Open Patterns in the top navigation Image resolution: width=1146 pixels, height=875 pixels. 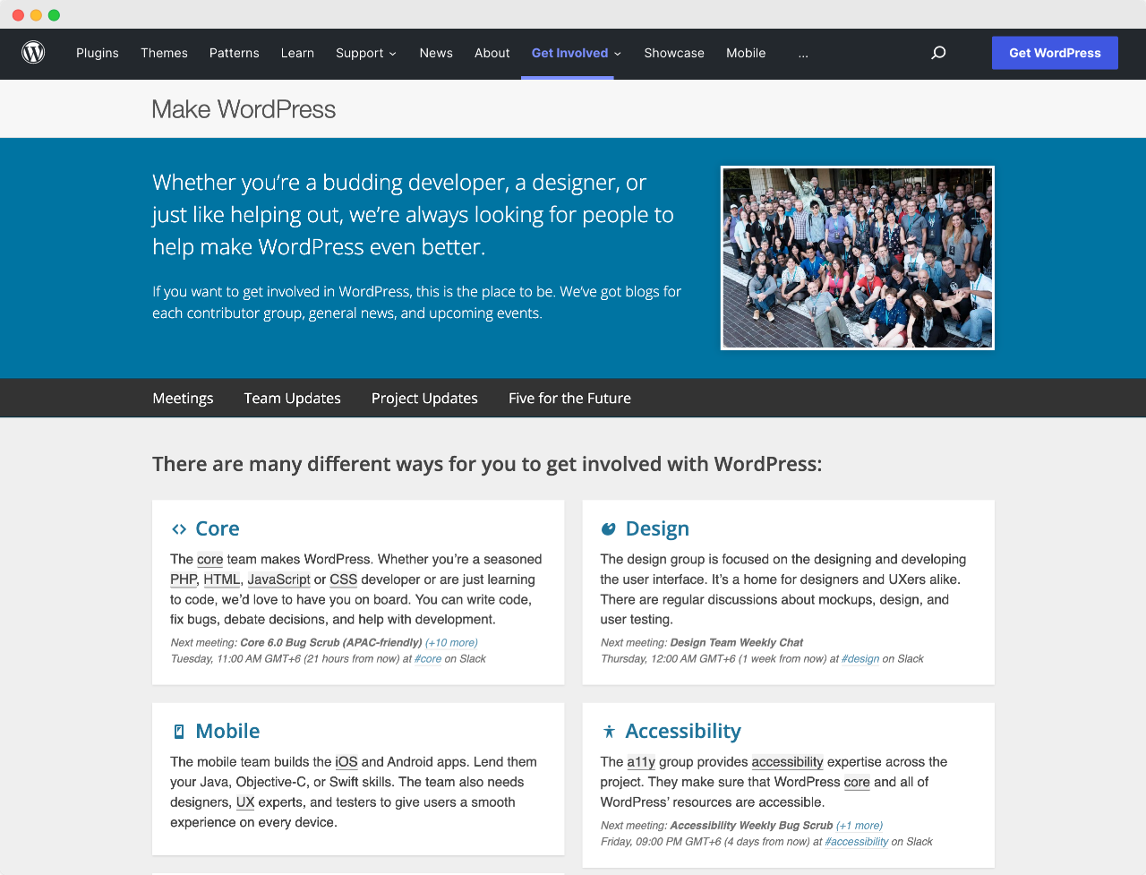(235, 53)
